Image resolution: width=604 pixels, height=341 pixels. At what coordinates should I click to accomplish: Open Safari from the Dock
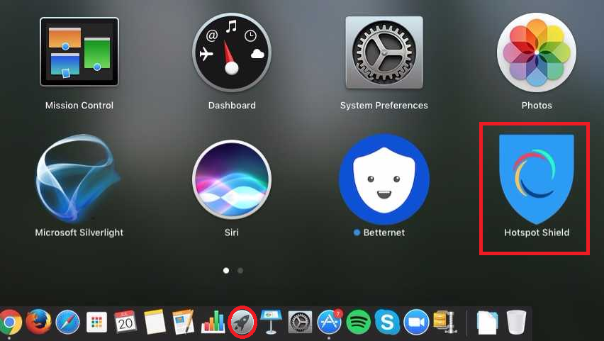pos(68,322)
